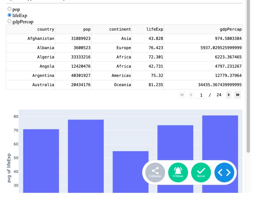Select the lifeExp radio button
Image resolution: width=258 pixels, height=206 pixels.
[9, 15]
